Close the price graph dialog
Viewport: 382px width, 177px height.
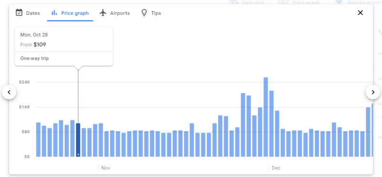click(360, 13)
